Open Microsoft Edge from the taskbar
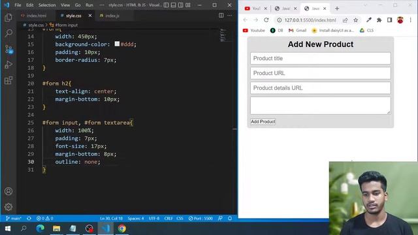The width and height of the screenshot is (418, 235). [x=40, y=228]
